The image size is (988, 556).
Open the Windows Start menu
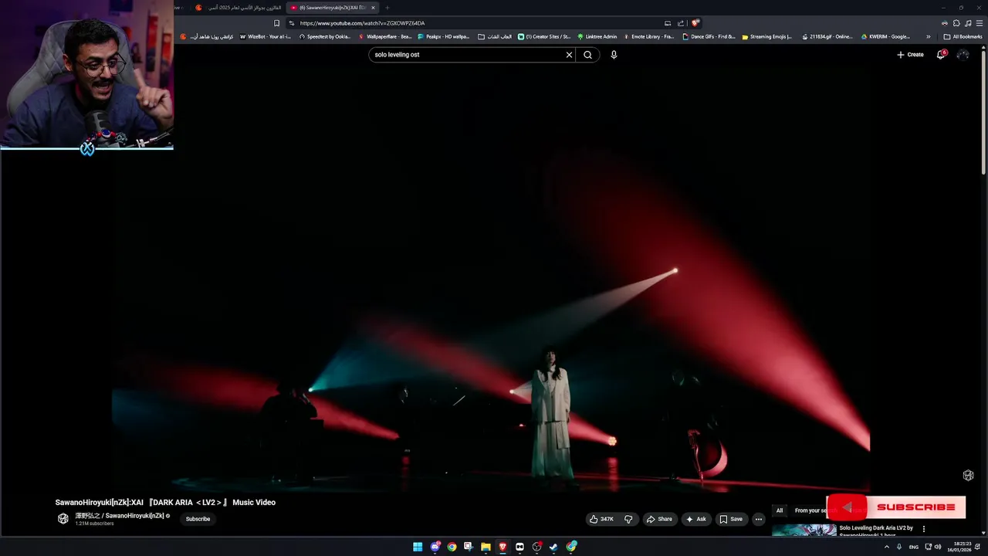(x=418, y=547)
